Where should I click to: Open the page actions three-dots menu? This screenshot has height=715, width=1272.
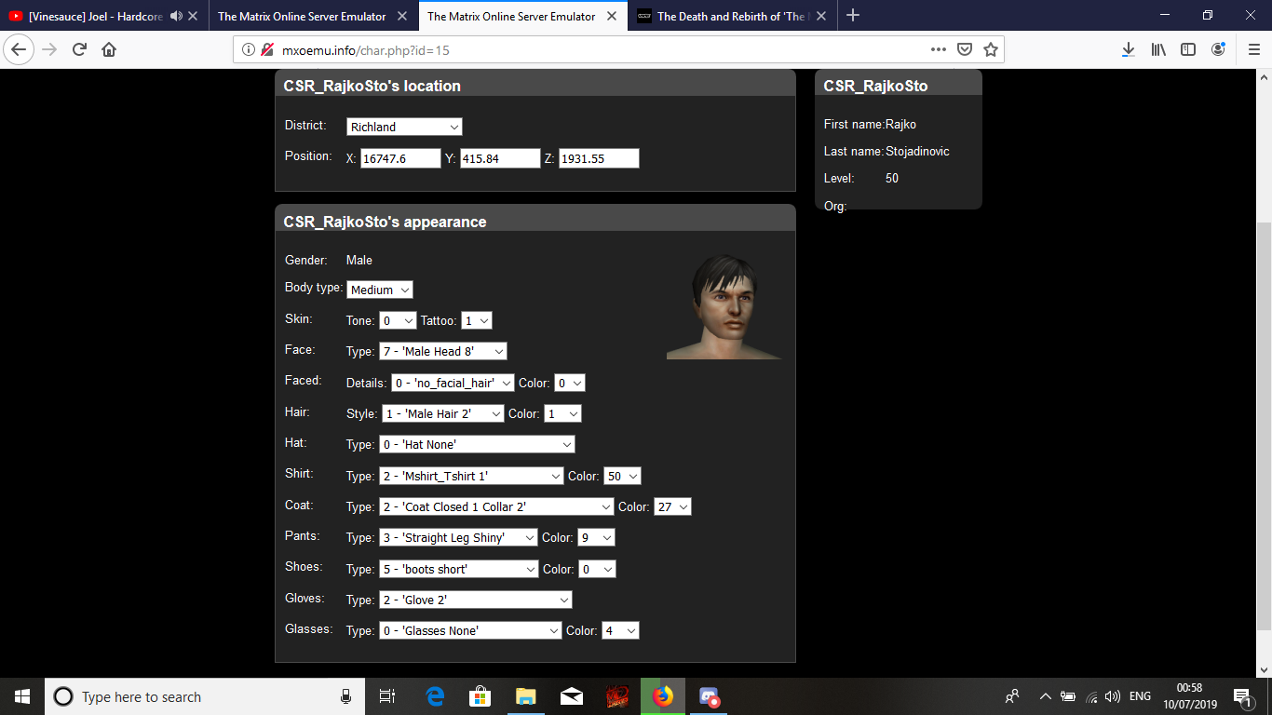(x=939, y=49)
